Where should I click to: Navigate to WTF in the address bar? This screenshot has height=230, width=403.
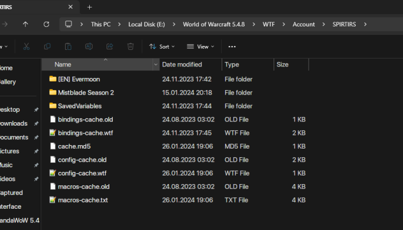(268, 25)
